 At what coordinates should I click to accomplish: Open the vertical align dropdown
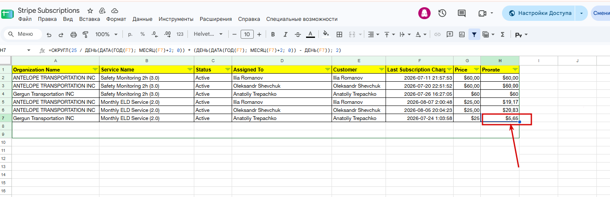coord(389,34)
